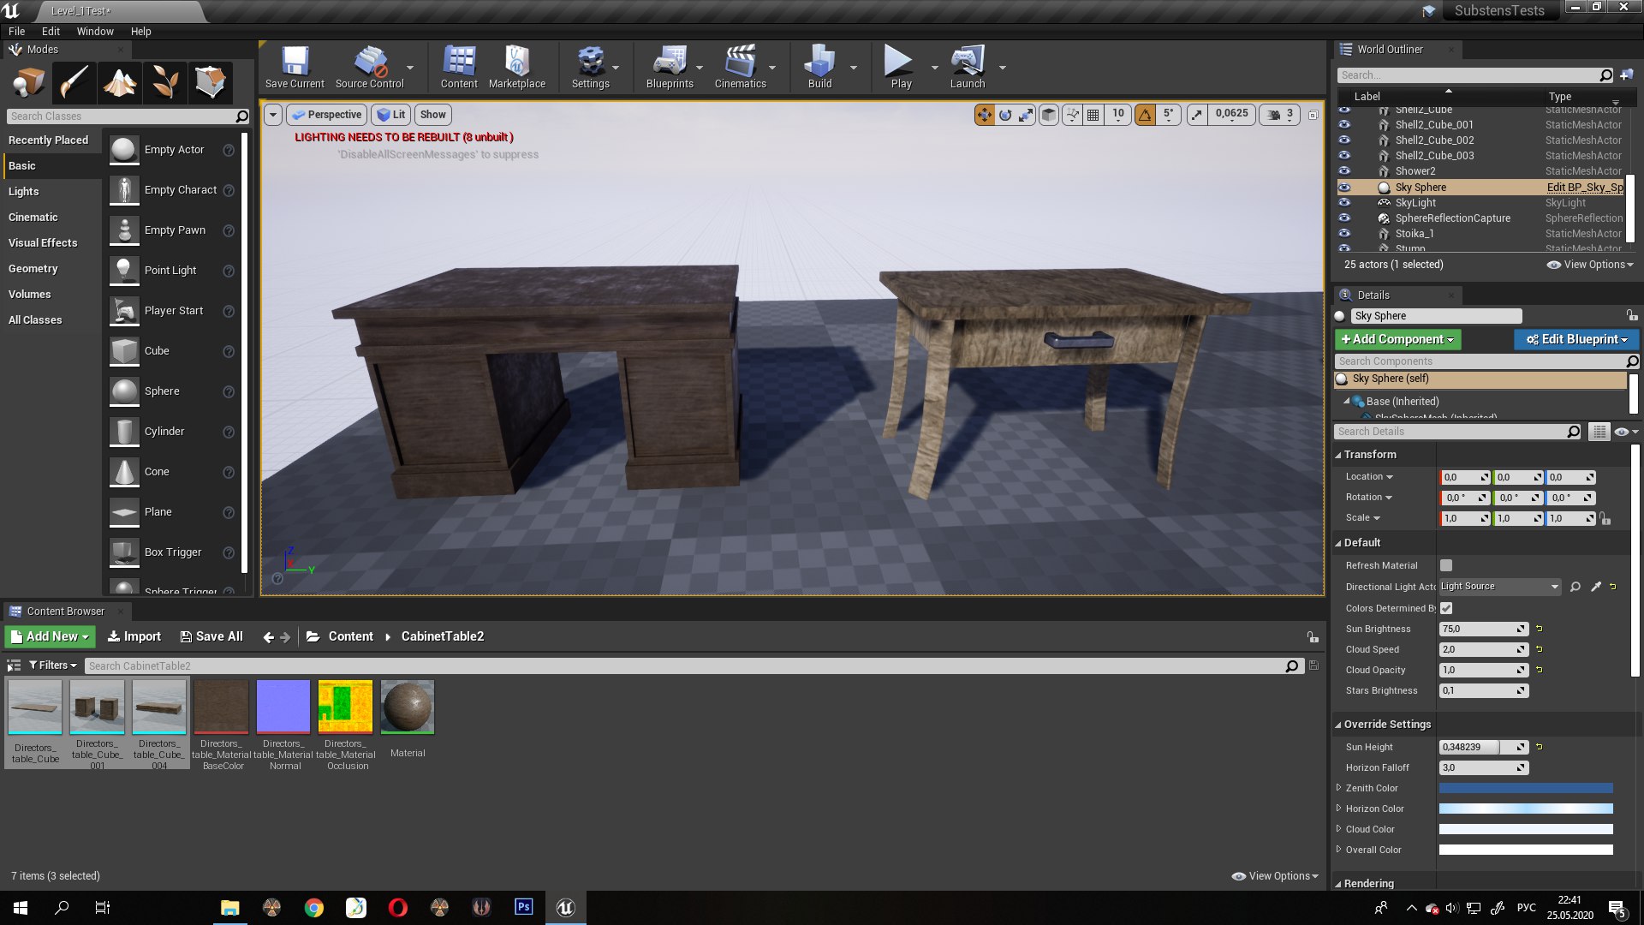
Task: Select Paint mode brush icon
Action: coord(74,82)
